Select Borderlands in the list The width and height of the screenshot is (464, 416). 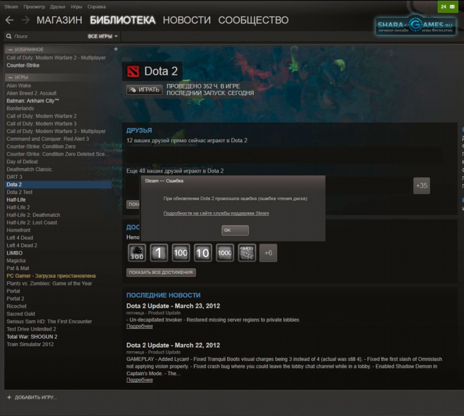point(20,108)
